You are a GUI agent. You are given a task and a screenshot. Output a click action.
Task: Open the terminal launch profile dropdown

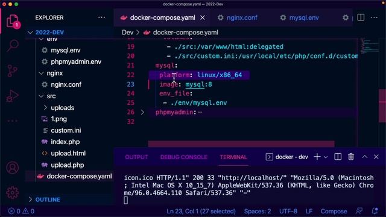point(326,157)
